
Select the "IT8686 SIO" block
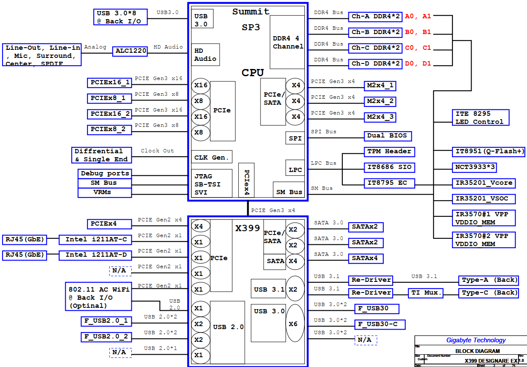[389, 167]
